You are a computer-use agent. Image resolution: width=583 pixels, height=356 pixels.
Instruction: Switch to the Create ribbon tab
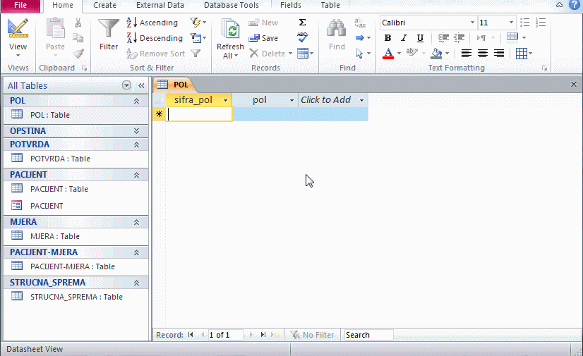point(104,5)
